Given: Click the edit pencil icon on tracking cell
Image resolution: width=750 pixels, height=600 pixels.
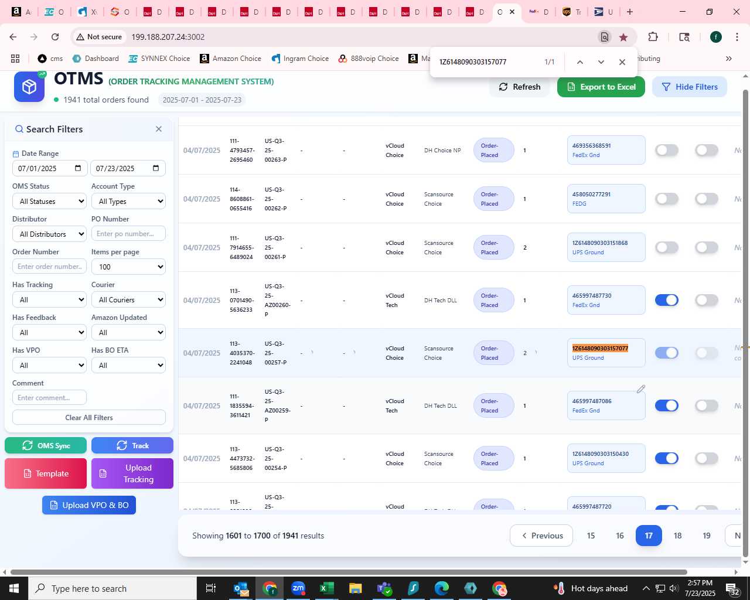Looking at the screenshot, I should (x=641, y=389).
